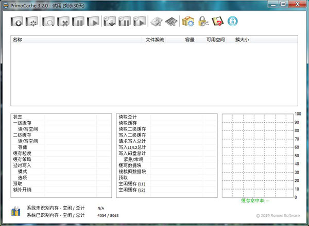Screen dimensions: 309x226
Task: Select the 读取二级缓存 statistics row
Action: [167, 129]
